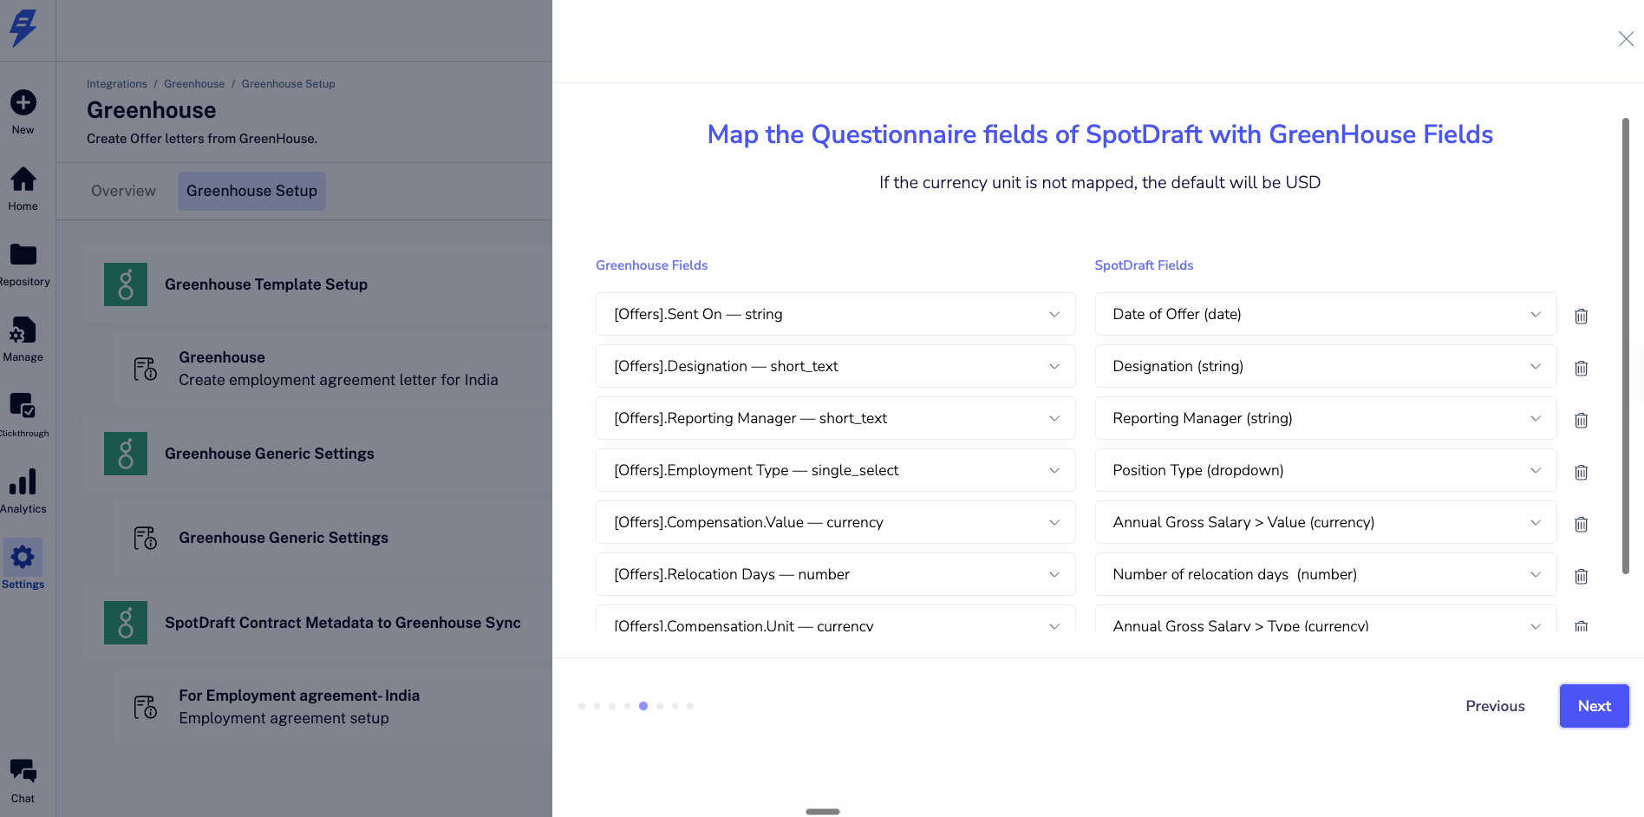Viewport: 1644px width, 817px height.
Task: Click Greenhouse Template Setup logo icon
Action: click(x=126, y=284)
